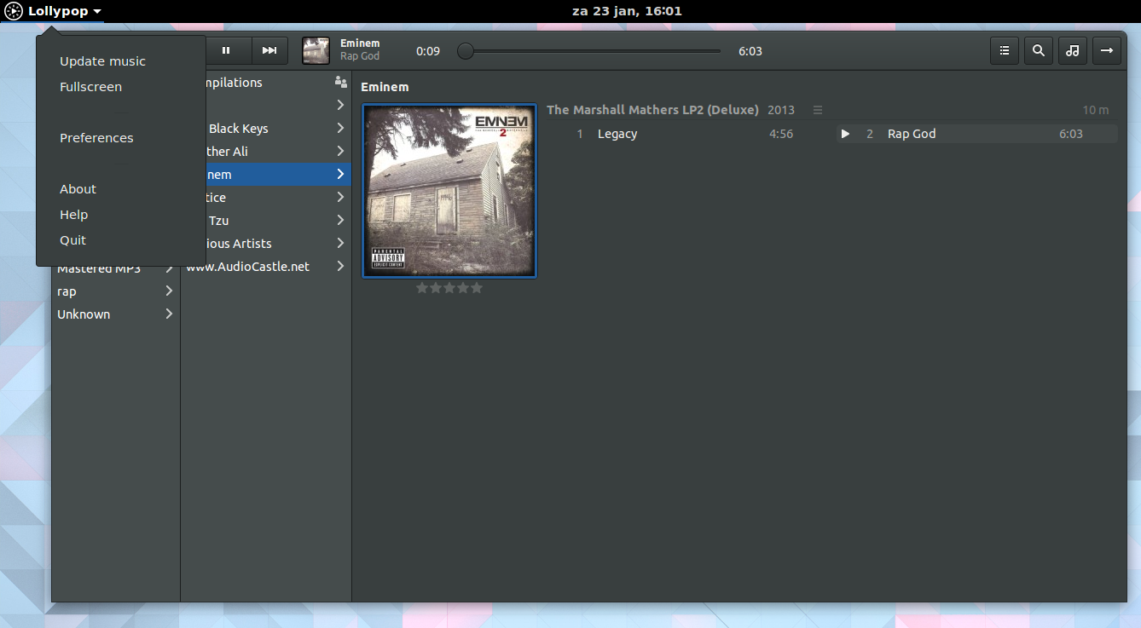
Task: Click the chevron on the highlighted Eminem row
Action: (340, 175)
